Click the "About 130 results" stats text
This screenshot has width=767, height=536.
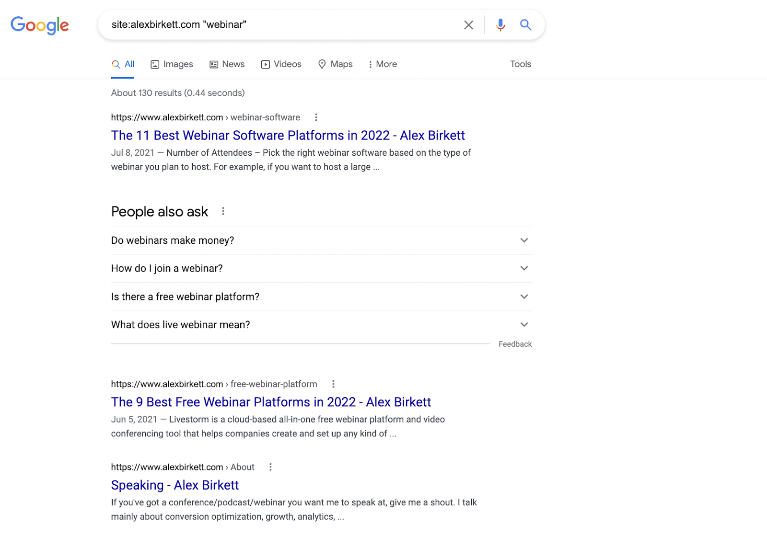pyautogui.click(x=178, y=93)
